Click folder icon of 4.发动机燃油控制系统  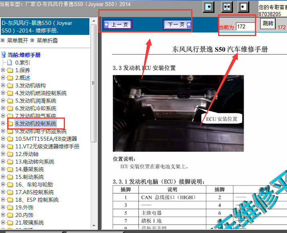pyautogui.click(x=10, y=93)
